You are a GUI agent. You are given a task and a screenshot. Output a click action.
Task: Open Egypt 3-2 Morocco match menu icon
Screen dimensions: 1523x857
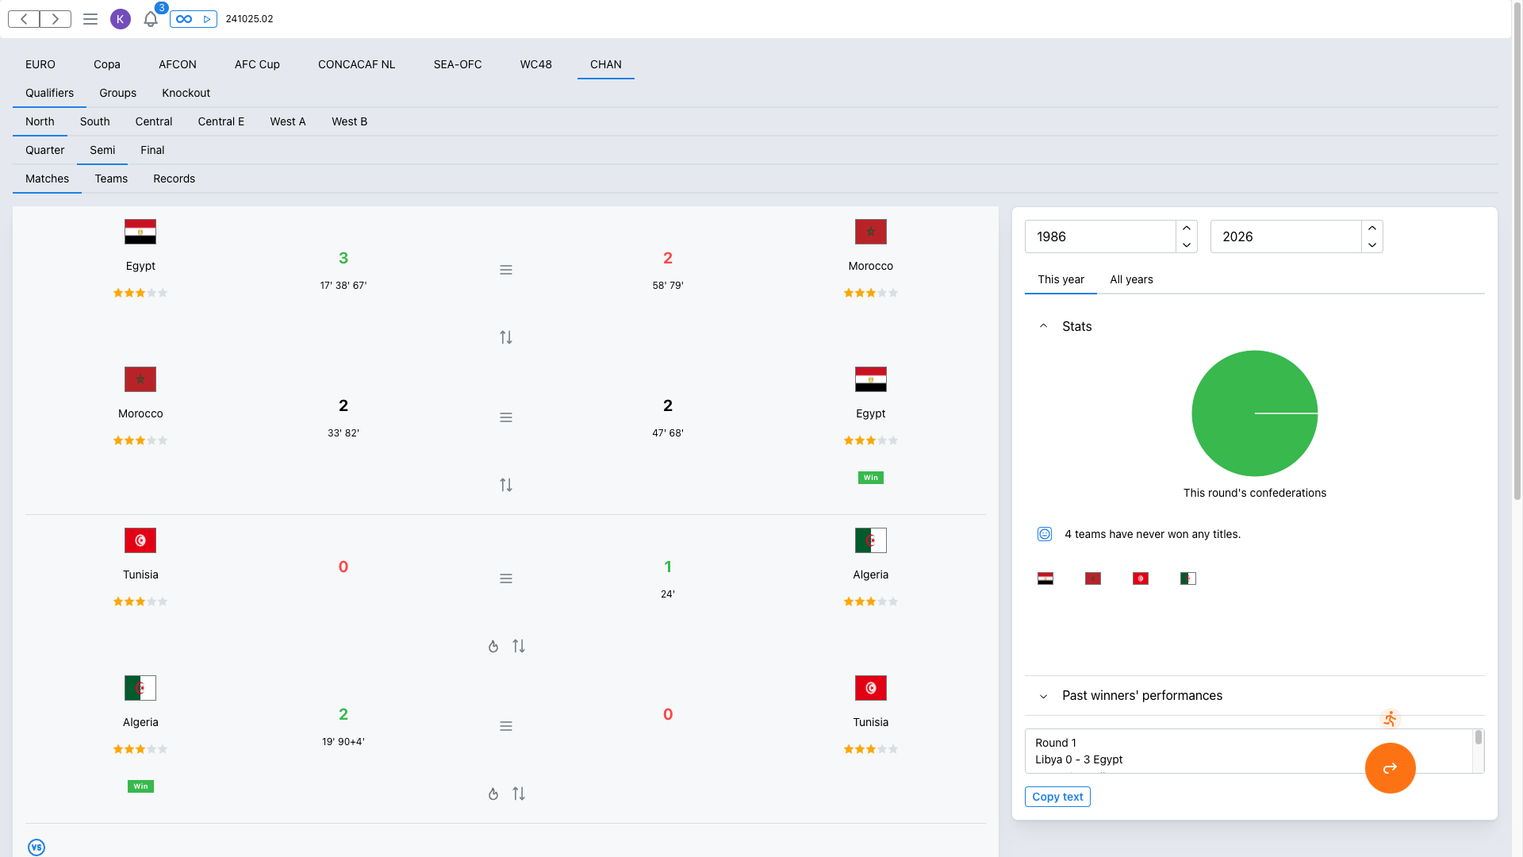[x=506, y=270]
